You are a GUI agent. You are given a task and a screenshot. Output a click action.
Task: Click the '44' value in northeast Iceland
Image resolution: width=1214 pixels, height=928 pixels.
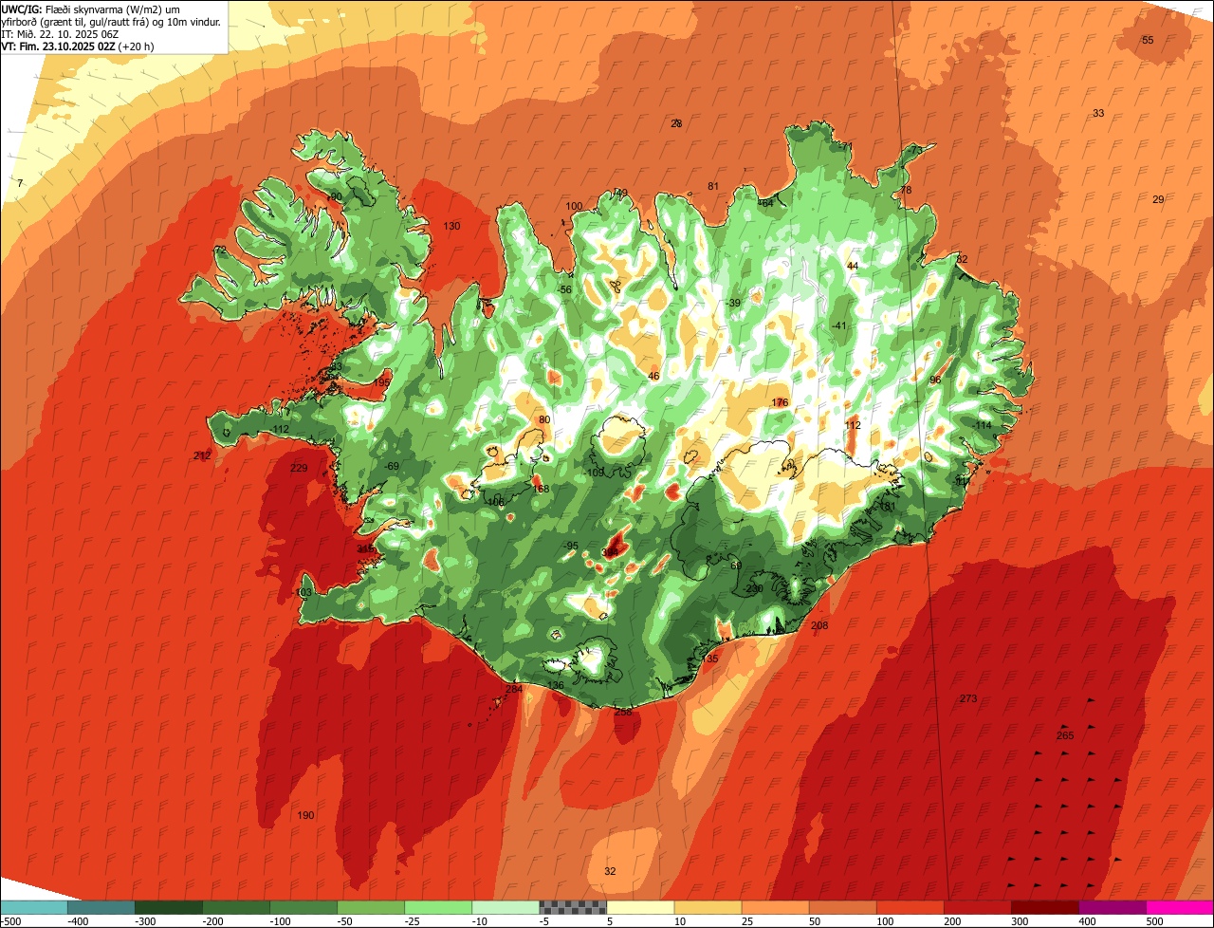coord(853,266)
